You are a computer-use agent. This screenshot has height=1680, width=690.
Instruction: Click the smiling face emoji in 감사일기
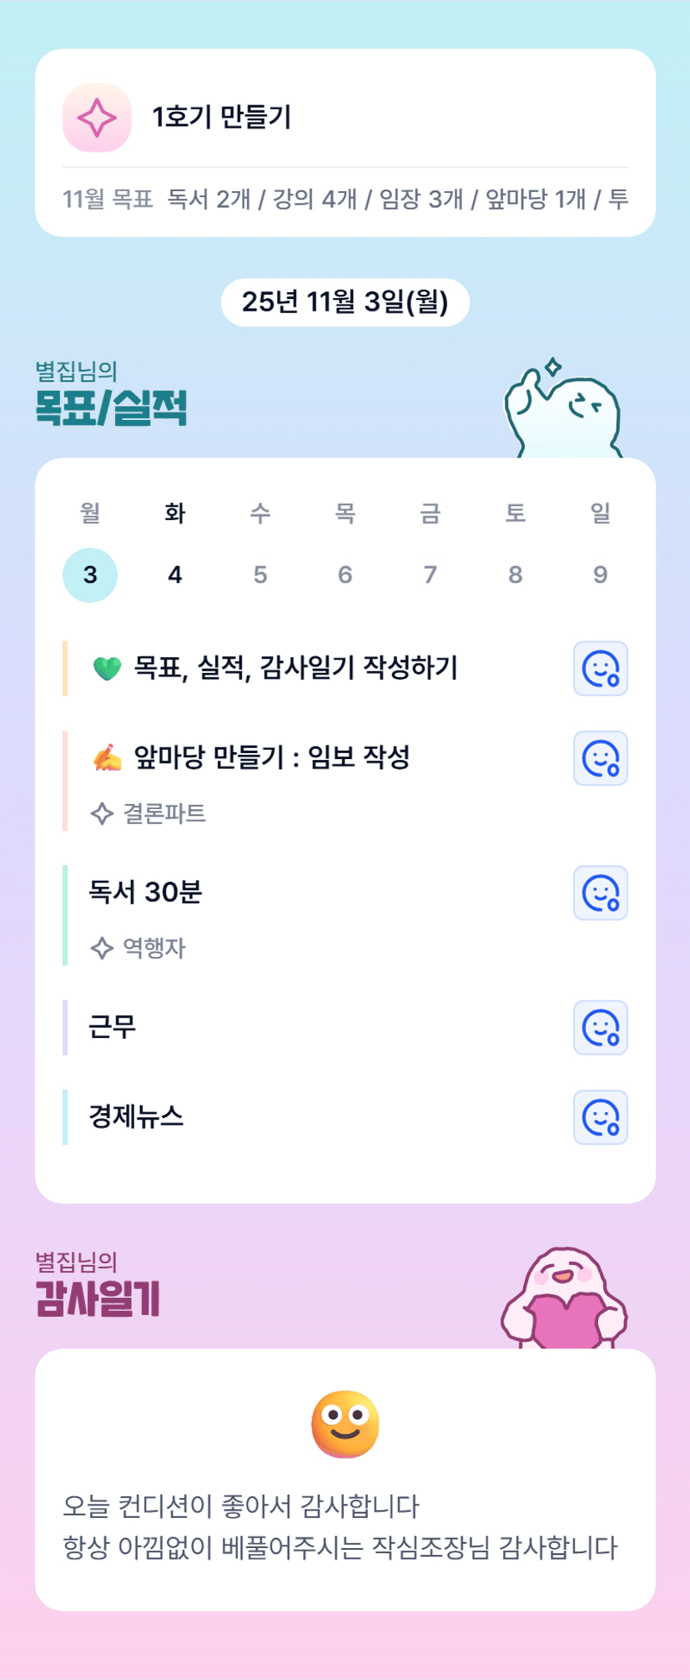pos(345,1424)
